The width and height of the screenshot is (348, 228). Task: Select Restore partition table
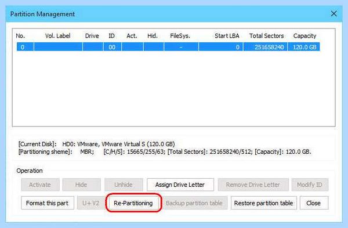click(x=264, y=203)
